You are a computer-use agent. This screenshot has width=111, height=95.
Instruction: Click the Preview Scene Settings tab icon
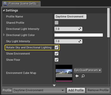tap(5, 4)
